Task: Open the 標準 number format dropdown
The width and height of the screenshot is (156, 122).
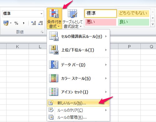Action: pos(42,14)
